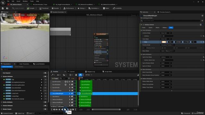The image size is (205, 115).
Task: Click the add Track button
Action: tap(55, 78)
